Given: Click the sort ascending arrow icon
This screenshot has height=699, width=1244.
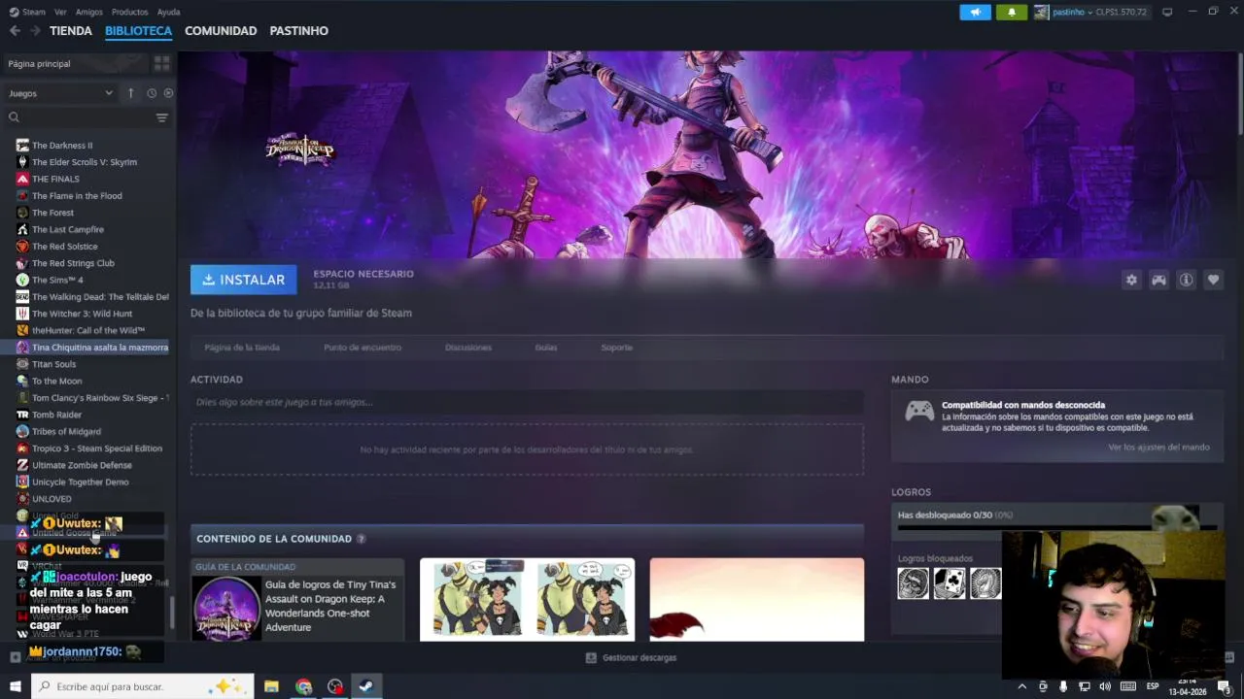Looking at the screenshot, I should click(x=131, y=93).
